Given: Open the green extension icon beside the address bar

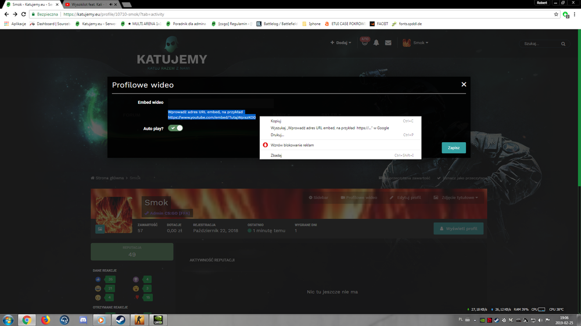Looking at the screenshot, I should (x=565, y=15).
